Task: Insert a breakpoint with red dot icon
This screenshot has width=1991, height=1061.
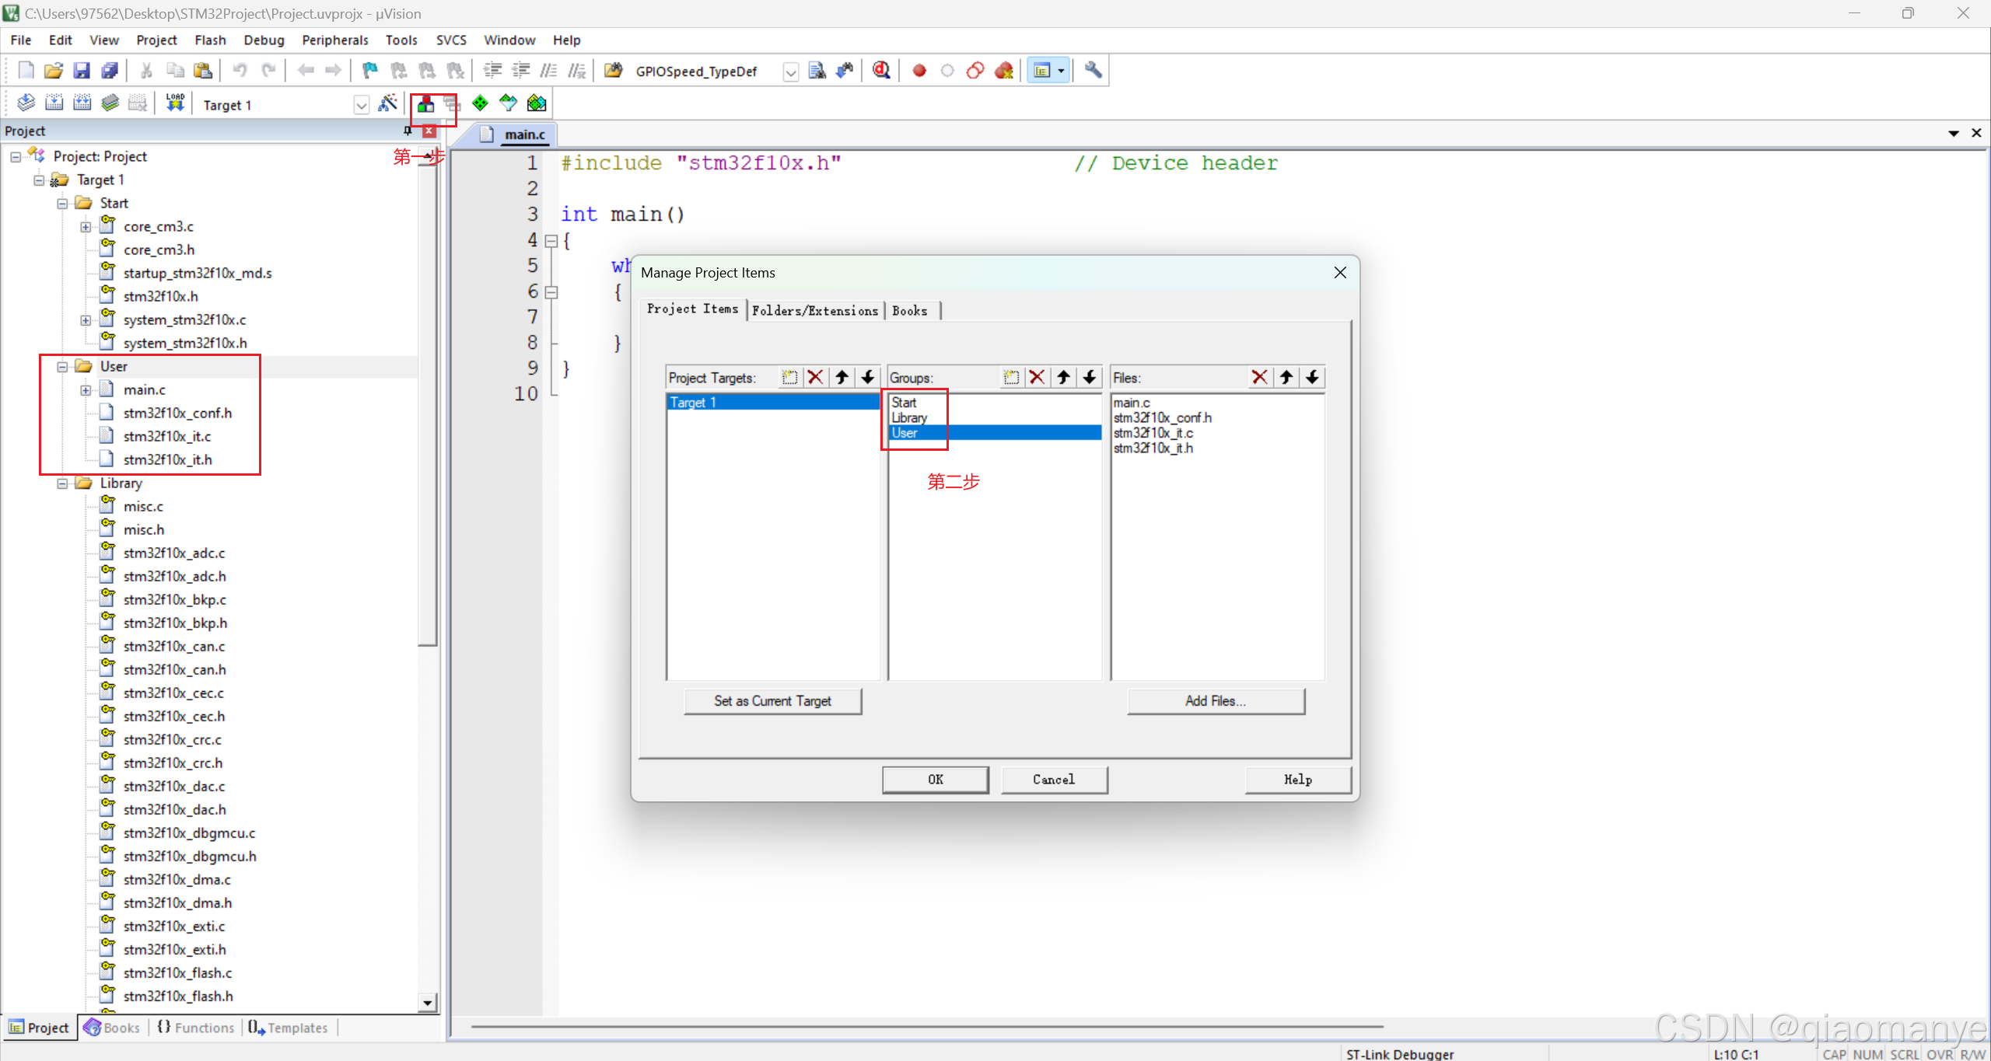Action: pos(919,71)
